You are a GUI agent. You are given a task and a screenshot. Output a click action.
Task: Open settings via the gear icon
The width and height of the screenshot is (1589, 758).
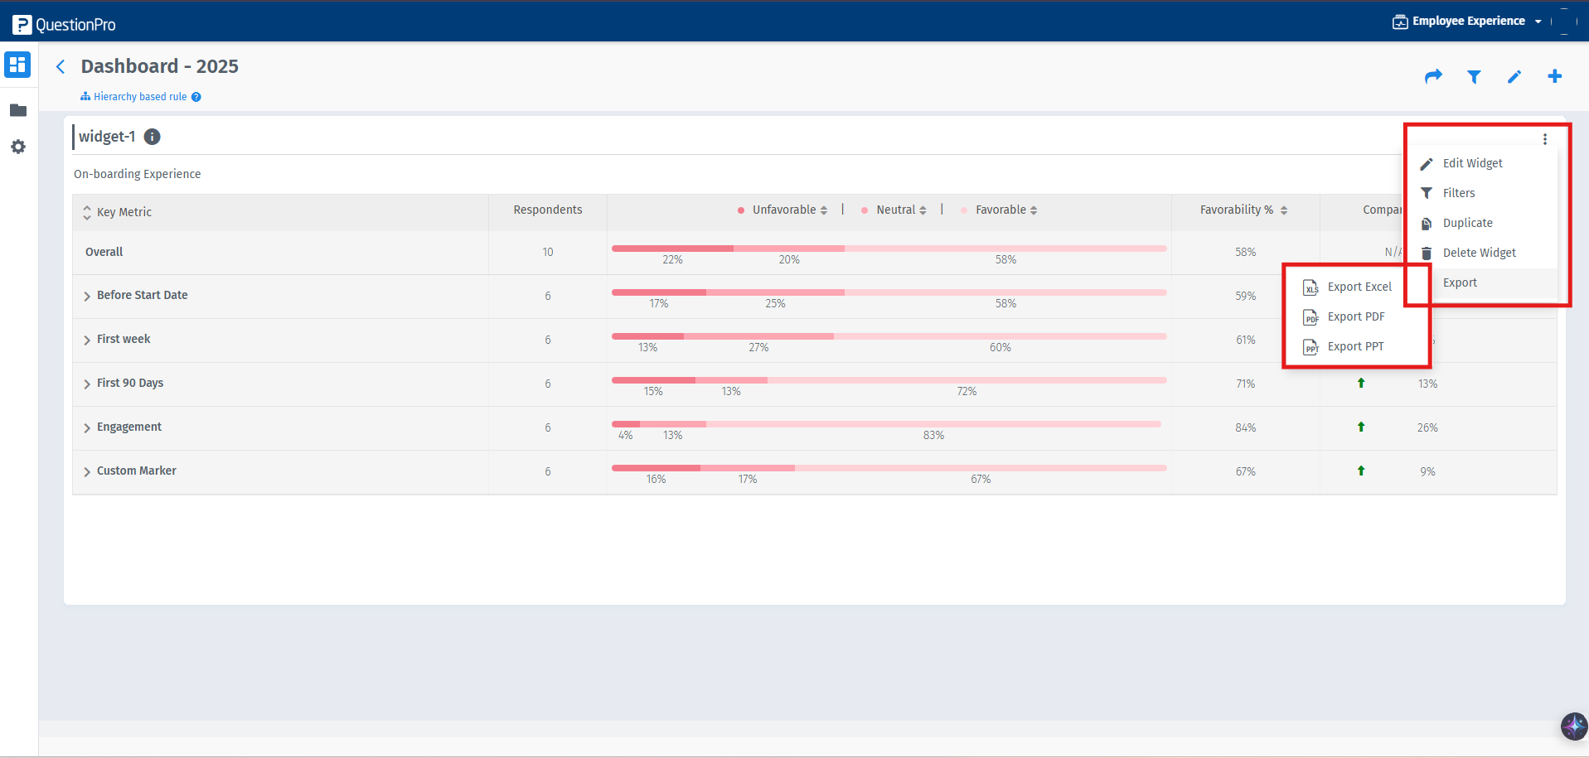pyautogui.click(x=17, y=147)
